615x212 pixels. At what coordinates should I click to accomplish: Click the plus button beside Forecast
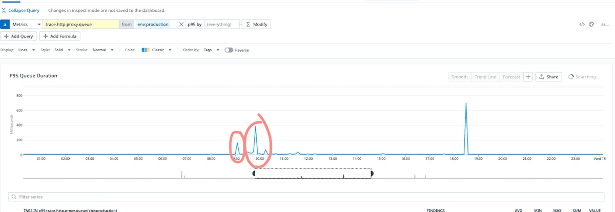[x=528, y=77]
